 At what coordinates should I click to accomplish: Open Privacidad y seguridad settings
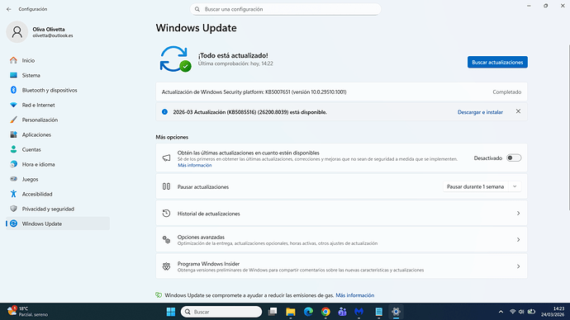tap(58, 209)
